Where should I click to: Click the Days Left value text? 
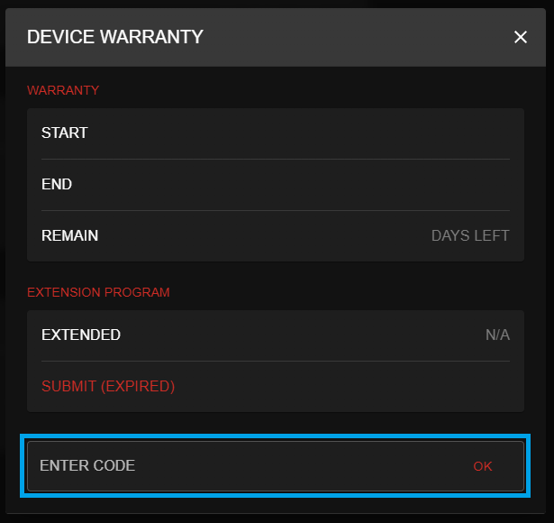[x=470, y=235]
